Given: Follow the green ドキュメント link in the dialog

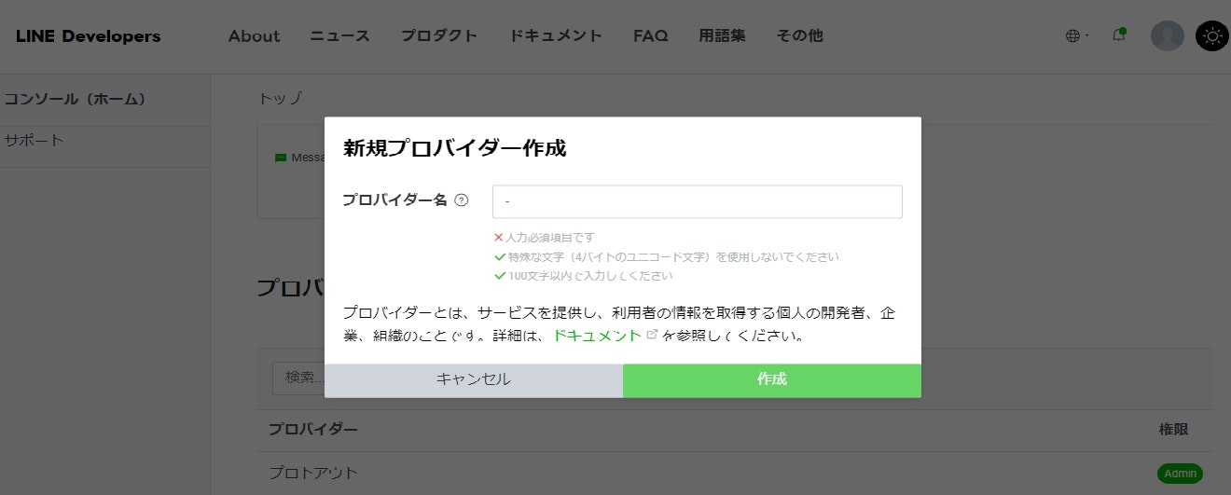Looking at the screenshot, I should pos(597,335).
